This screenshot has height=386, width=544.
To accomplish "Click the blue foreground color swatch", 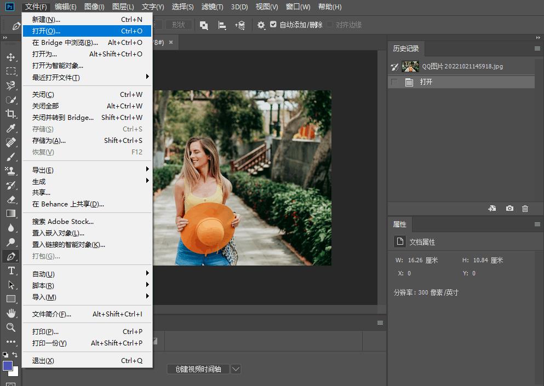I will pyautogui.click(x=8, y=366).
